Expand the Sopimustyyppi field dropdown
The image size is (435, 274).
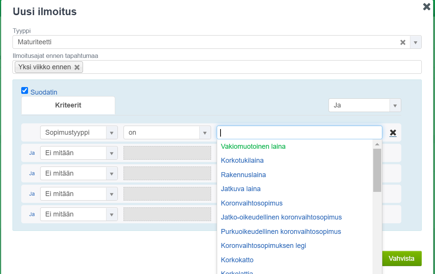coord(111,132)
